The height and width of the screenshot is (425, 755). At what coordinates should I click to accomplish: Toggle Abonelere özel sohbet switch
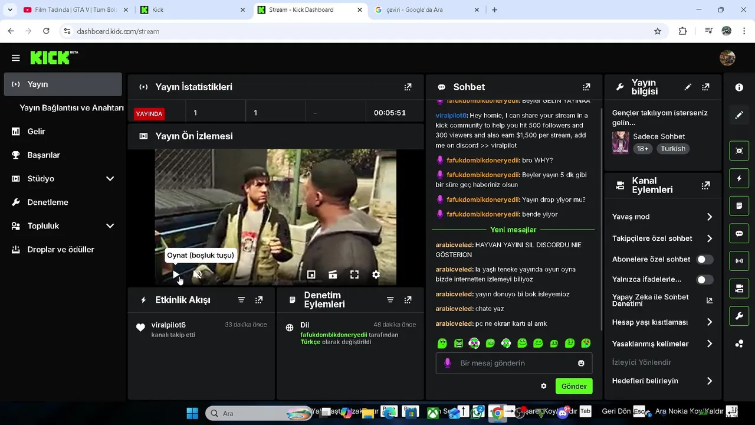click(x=704, y=259)
